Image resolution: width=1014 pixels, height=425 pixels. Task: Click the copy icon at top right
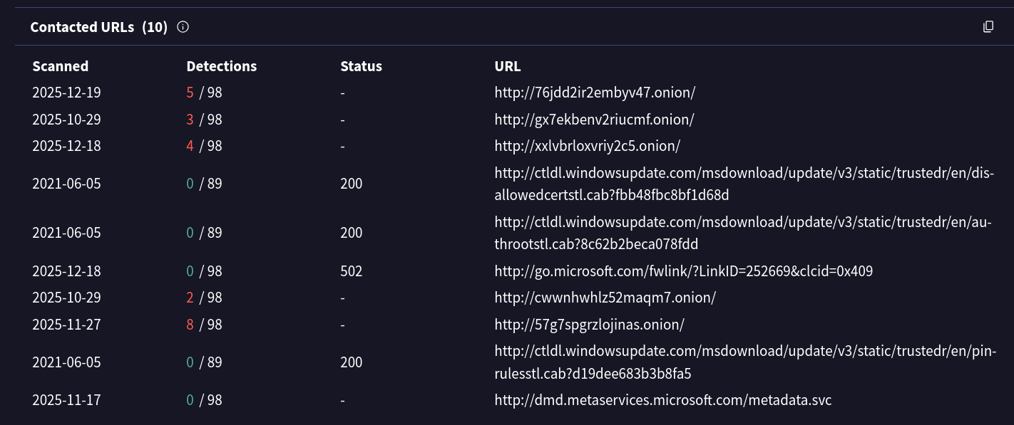tap(988, 26)
